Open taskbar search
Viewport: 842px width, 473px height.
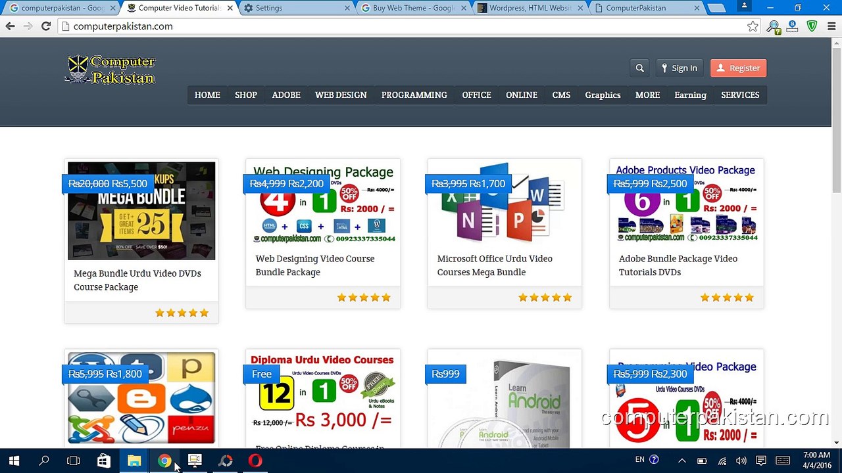[x=44, y=461]
